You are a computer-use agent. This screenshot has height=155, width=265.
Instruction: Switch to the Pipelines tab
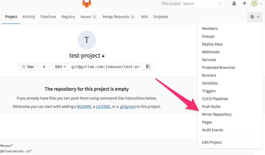48,17
